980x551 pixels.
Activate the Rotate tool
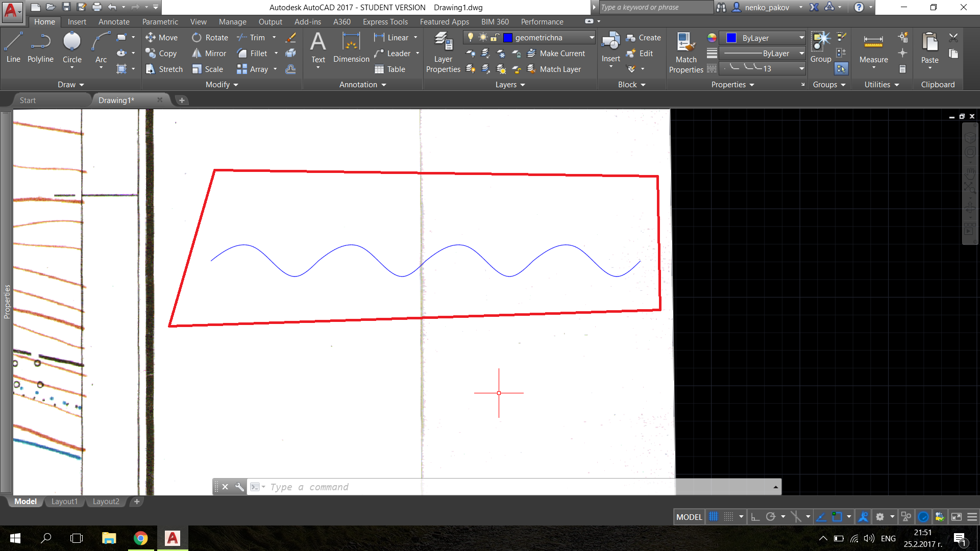210,38
